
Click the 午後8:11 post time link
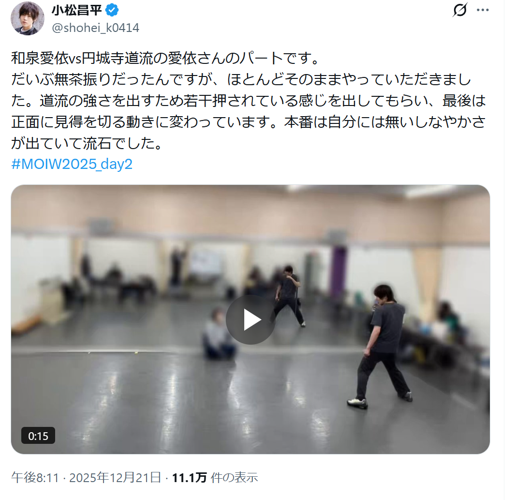pyautogui.click(x=35, y=477)
